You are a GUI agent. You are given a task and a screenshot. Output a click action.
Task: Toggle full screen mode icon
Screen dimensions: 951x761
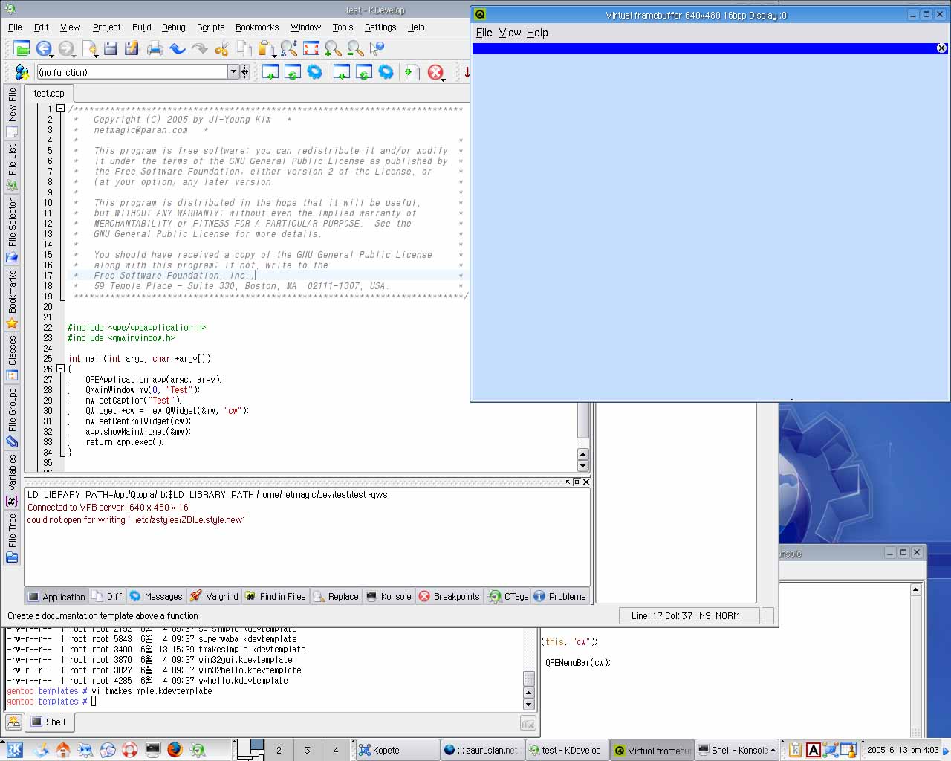[x=311, y=48]
